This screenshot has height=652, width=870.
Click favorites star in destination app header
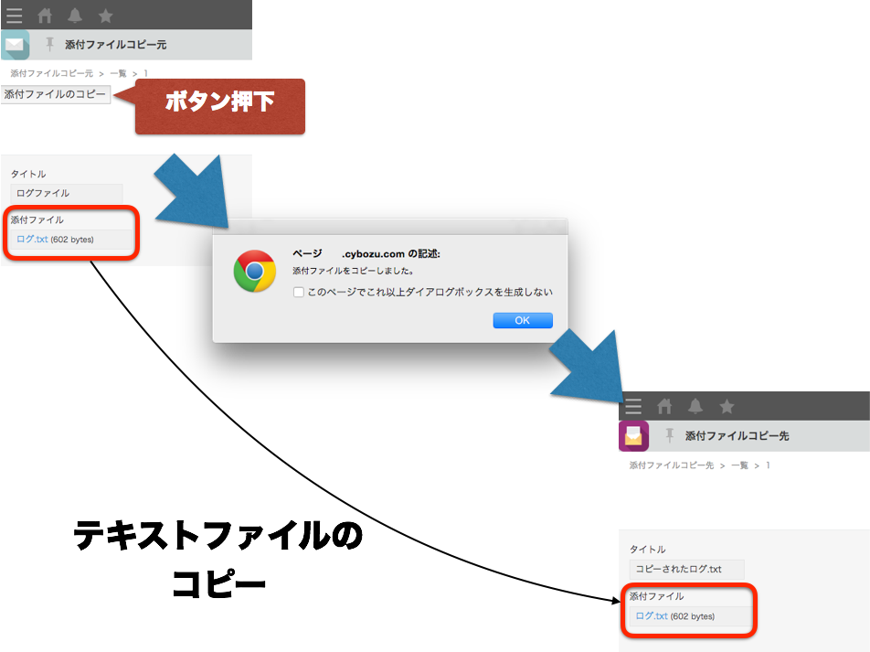(x=727, y=407)
